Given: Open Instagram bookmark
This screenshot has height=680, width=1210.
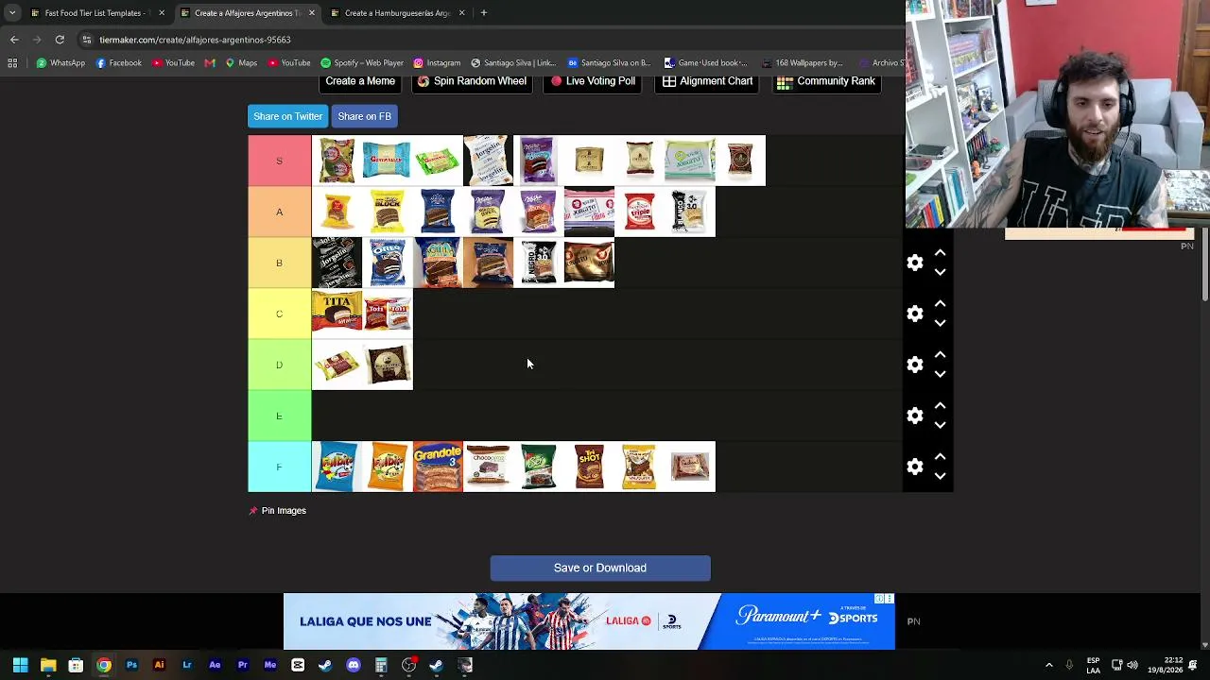Looking at the screenshot, I should [437, 63].
